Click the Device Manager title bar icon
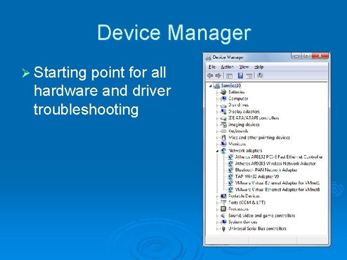The width and height of the screenshot is (347, 260). [x=208, y=57]
